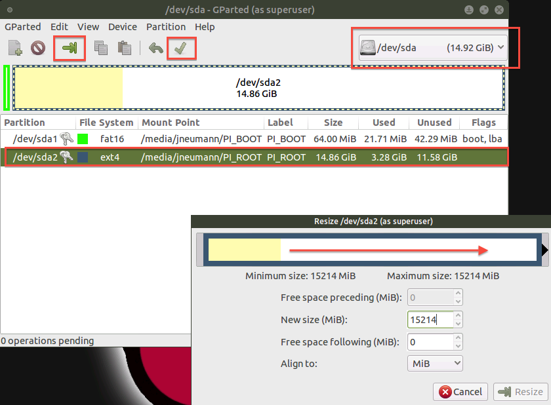Click the green fat16 color swatch
Screen dimensions: 551x405
click(83, 139)
